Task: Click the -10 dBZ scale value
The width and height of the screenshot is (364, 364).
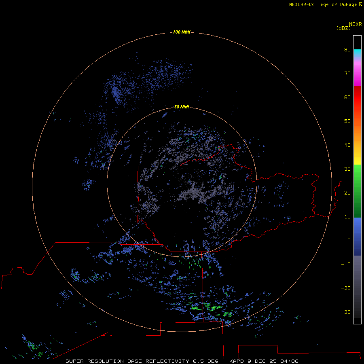Action: (x=346, y=265)
